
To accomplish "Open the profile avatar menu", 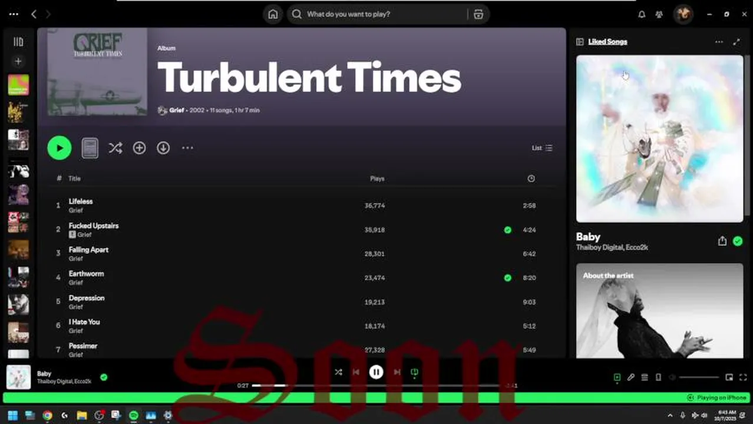I will coord(683,14).
